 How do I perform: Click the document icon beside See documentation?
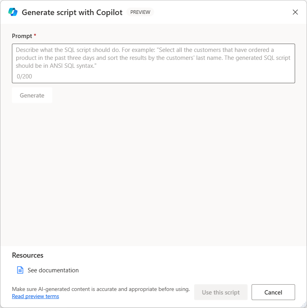(20, 270)
